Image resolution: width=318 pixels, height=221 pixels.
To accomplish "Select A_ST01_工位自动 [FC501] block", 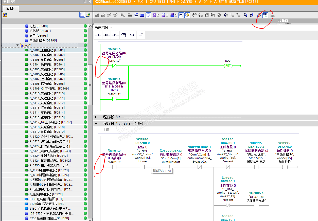I will (47, 50).
